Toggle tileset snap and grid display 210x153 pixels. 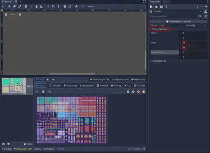tap(50, 91)
